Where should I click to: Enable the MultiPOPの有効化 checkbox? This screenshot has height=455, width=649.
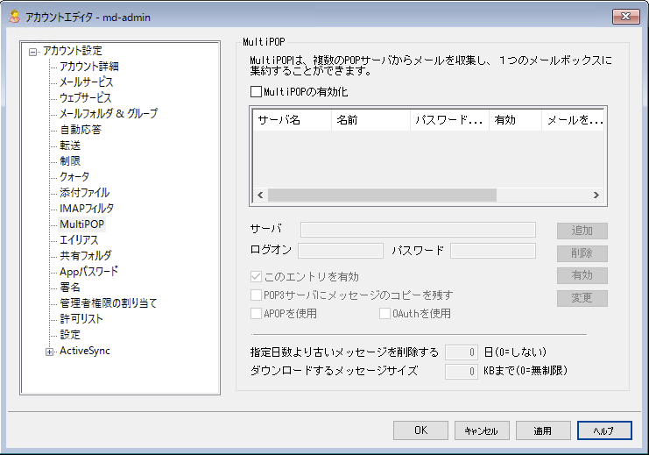click(x=257, y=91)
